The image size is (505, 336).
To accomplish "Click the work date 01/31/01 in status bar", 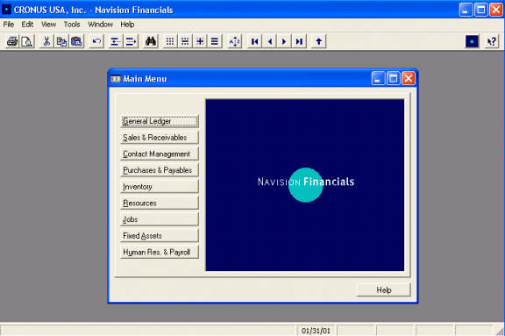I will [x=316, y=331].
